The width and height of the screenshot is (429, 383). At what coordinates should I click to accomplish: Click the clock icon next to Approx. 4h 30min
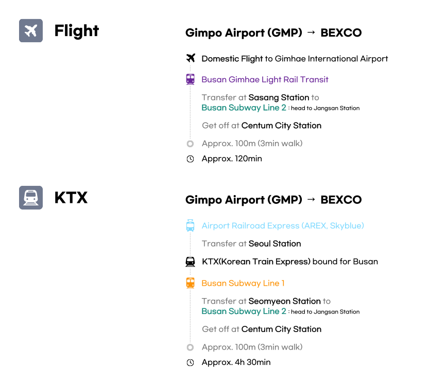tap(191, 363)
